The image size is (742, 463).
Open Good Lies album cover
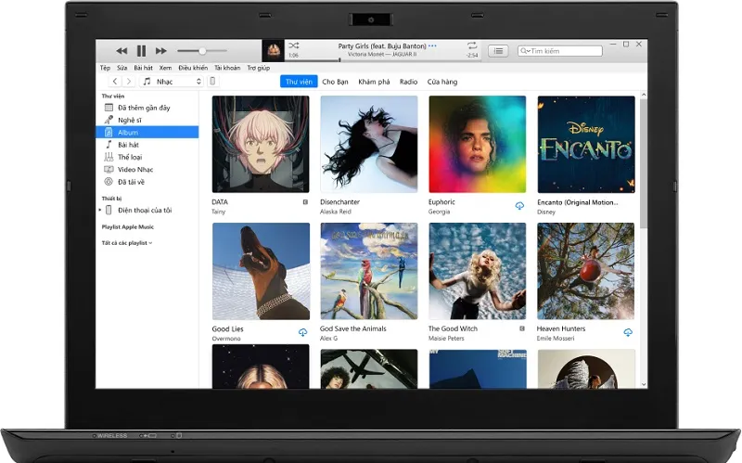coord(261,271)
